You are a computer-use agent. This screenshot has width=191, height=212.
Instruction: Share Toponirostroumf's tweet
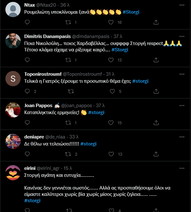tap(156, 91)
